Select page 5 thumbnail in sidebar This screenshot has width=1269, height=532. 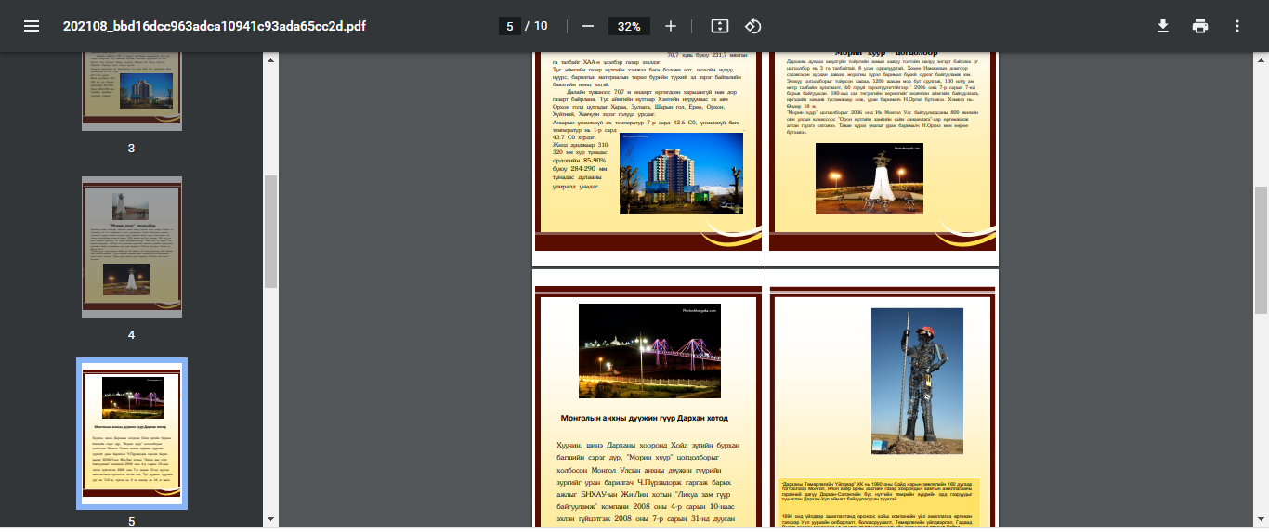tap(131, 434)
